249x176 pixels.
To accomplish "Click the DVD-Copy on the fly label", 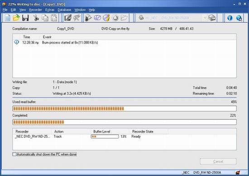I will pos(115,29).
